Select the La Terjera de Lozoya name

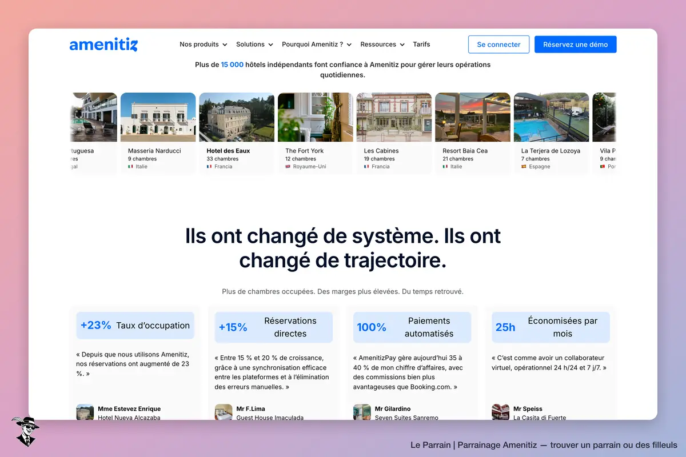point(551,151)
